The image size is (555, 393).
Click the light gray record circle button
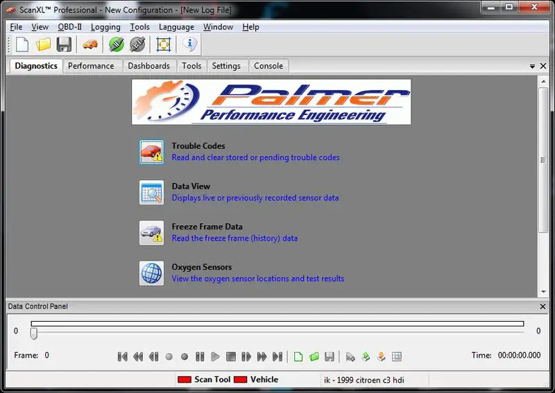[169, 356]
